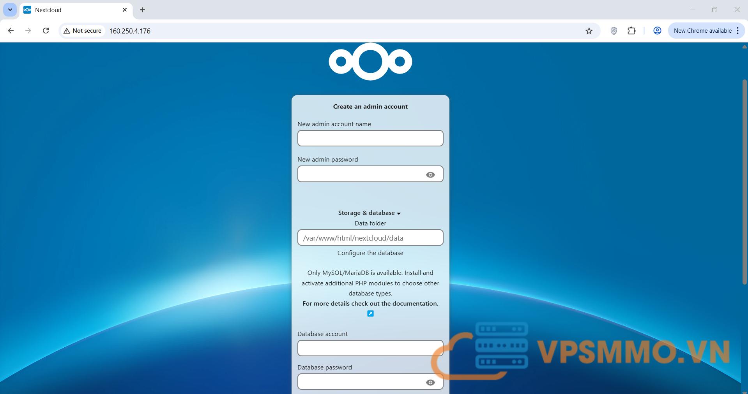The height and width of the screenshot is (394, 748).
Task: Click the Nextcloud logo above the form
Action: 370,62
